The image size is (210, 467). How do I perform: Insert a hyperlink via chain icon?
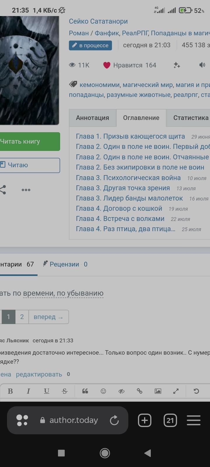point(139,391)
